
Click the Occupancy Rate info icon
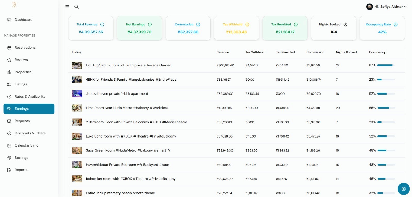tap(396, 24)
